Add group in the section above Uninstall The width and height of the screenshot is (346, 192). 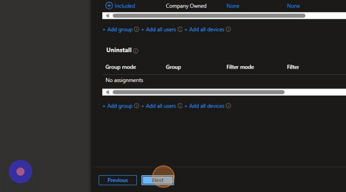118,29
